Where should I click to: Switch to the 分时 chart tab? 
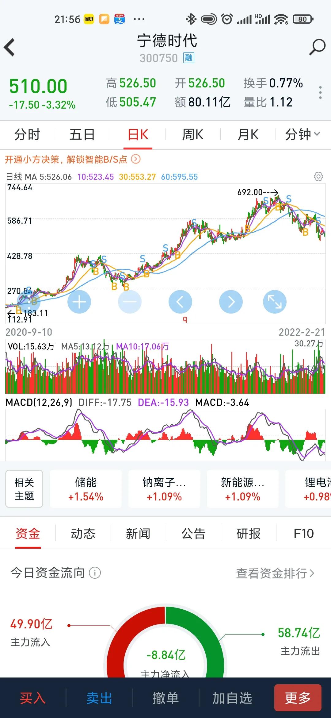point(26,134)
